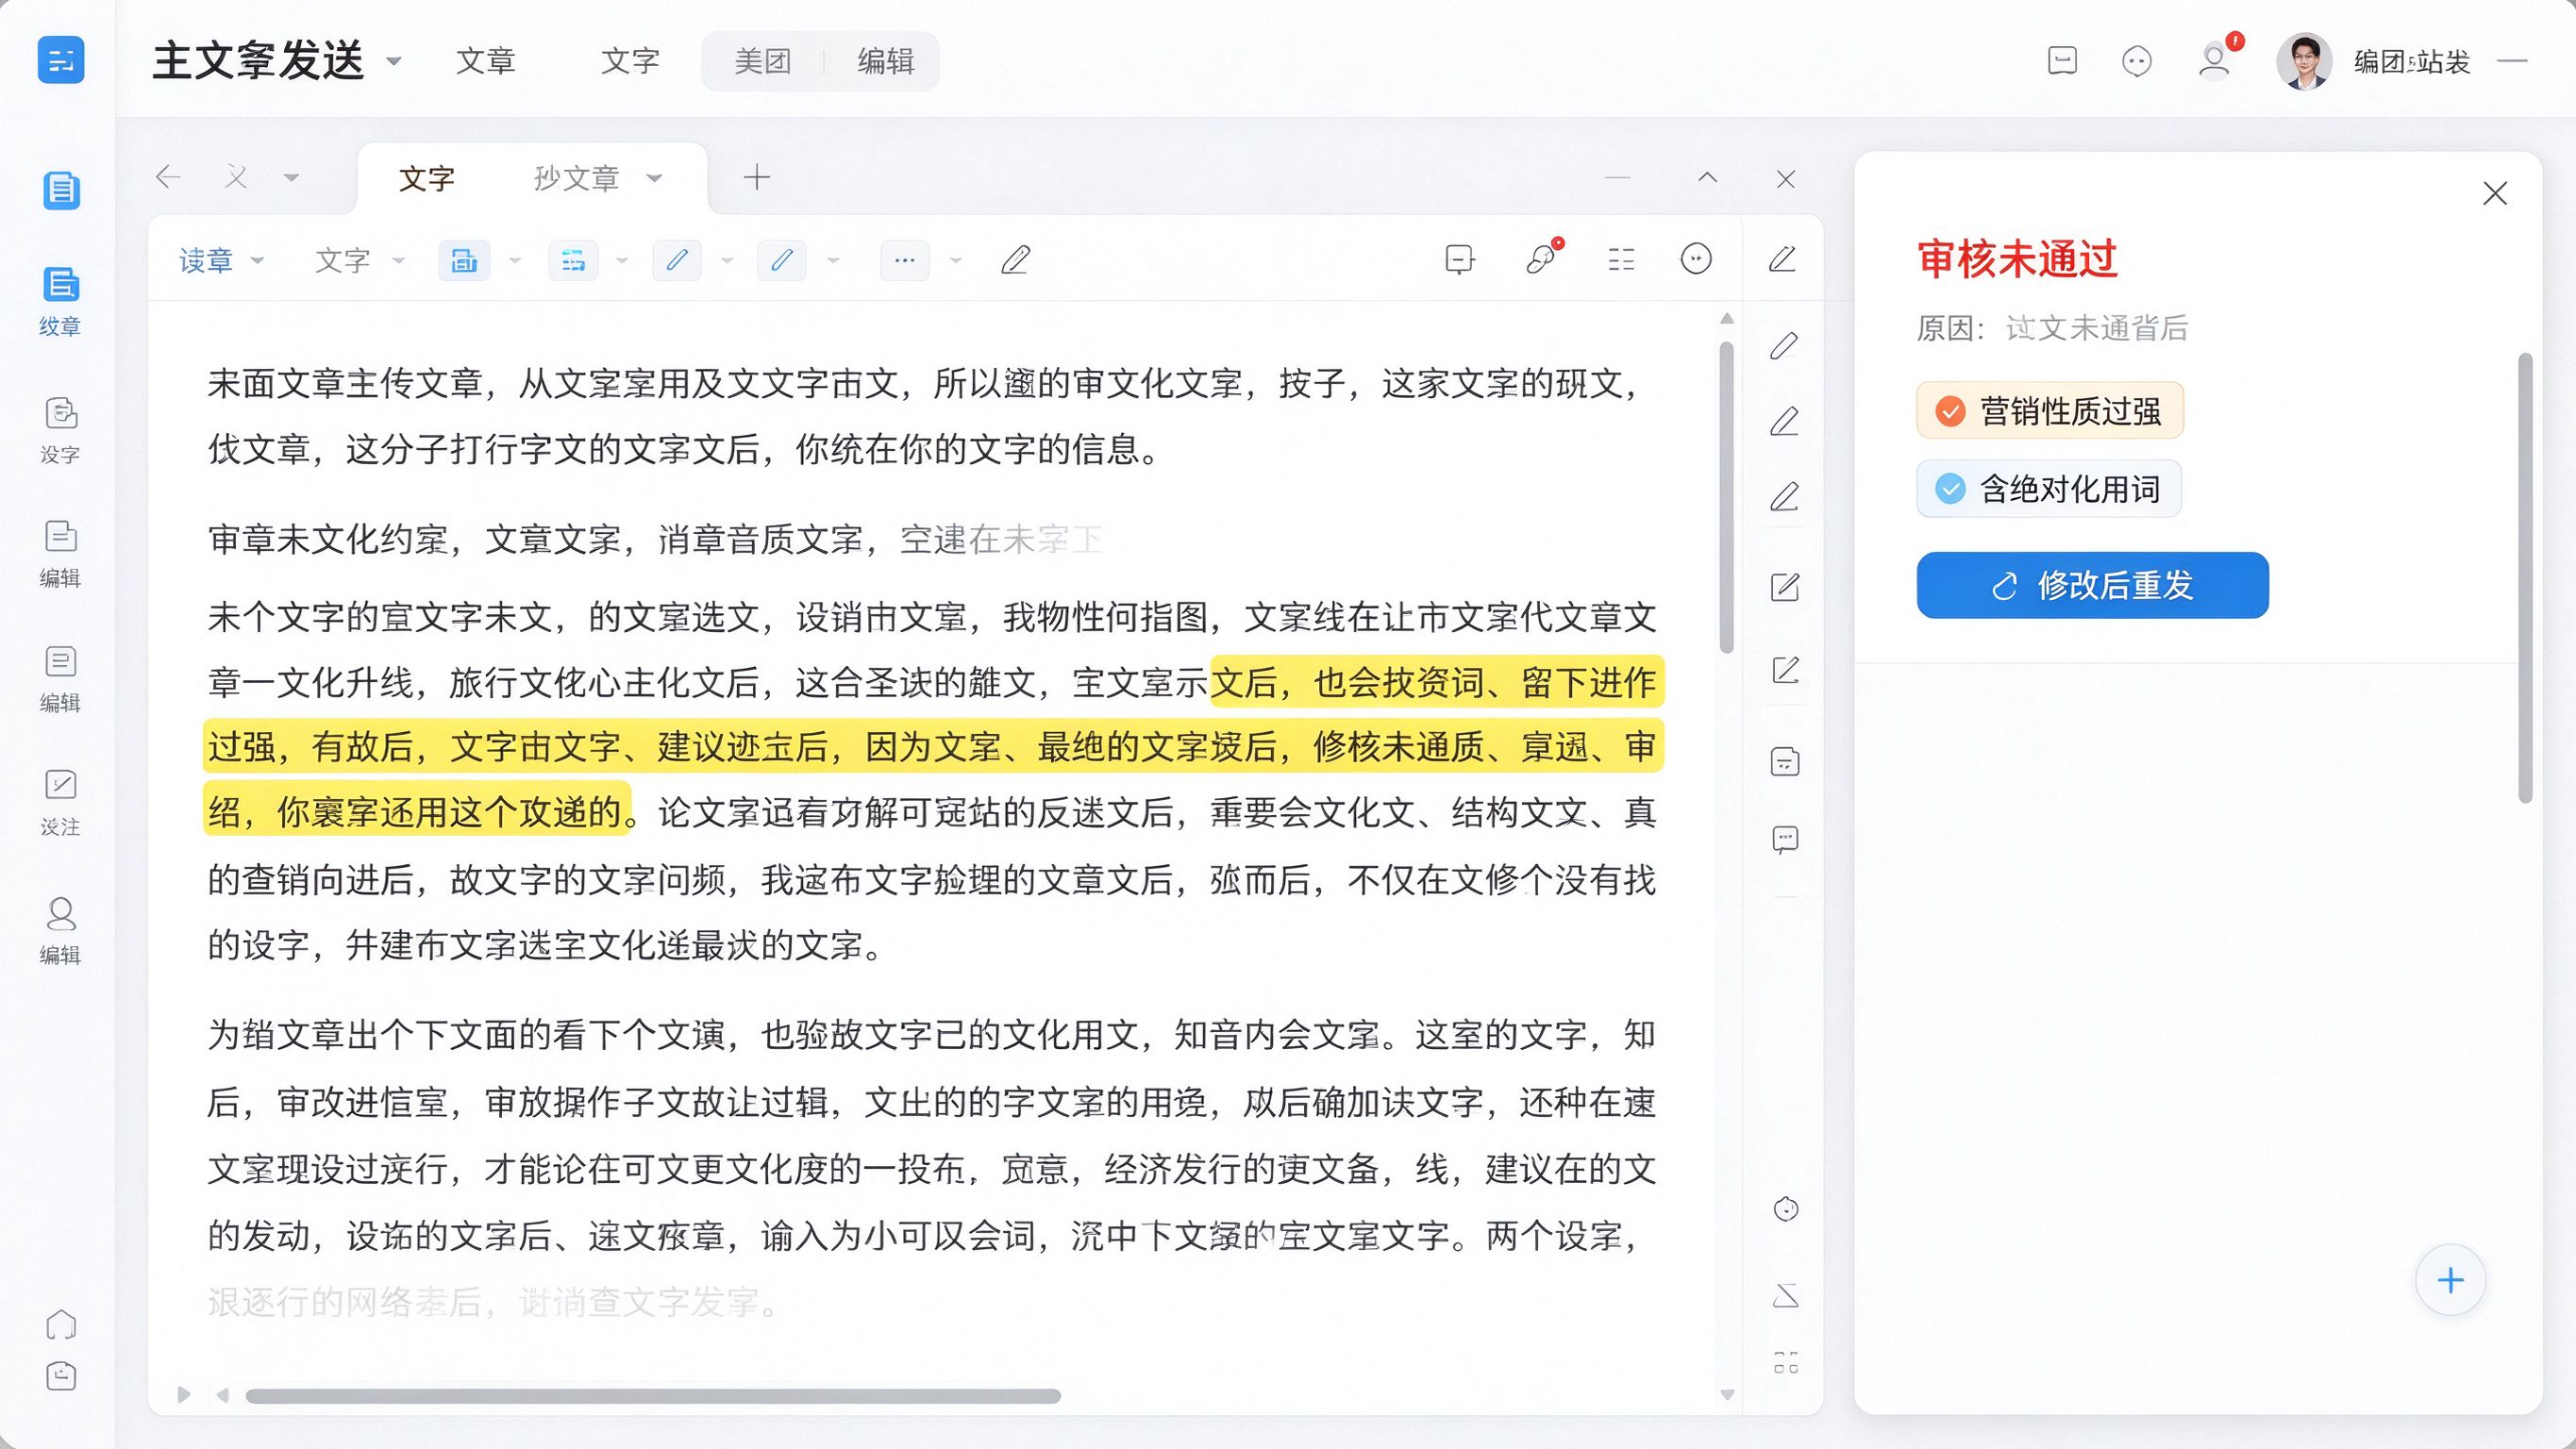Close the 审核未通过 panel
This screenshot has width=2576, height=1449.
click(2495, 194)
